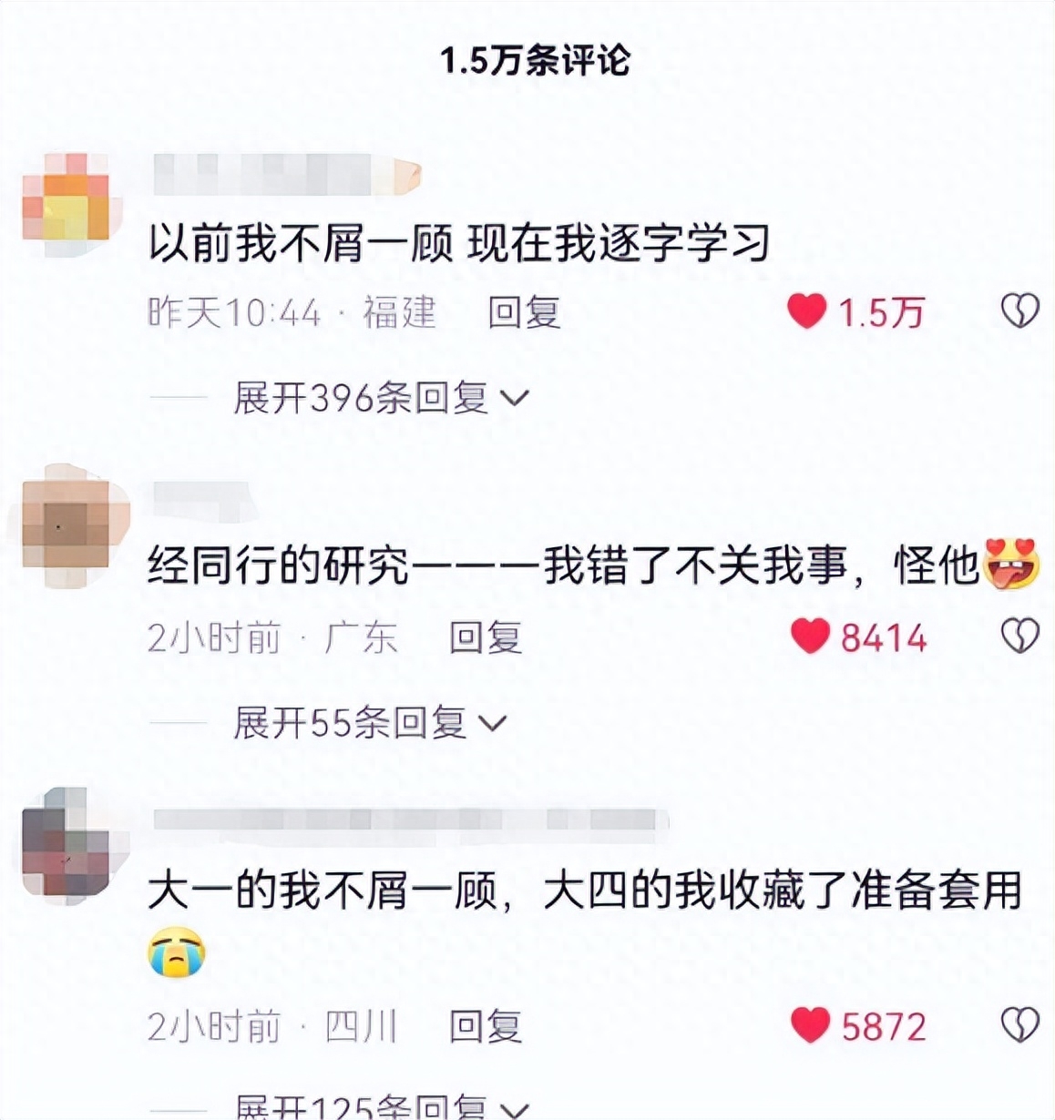Select the 1.5万条评论 header title
This screenshot has height=1120, width=1055.
536,61
